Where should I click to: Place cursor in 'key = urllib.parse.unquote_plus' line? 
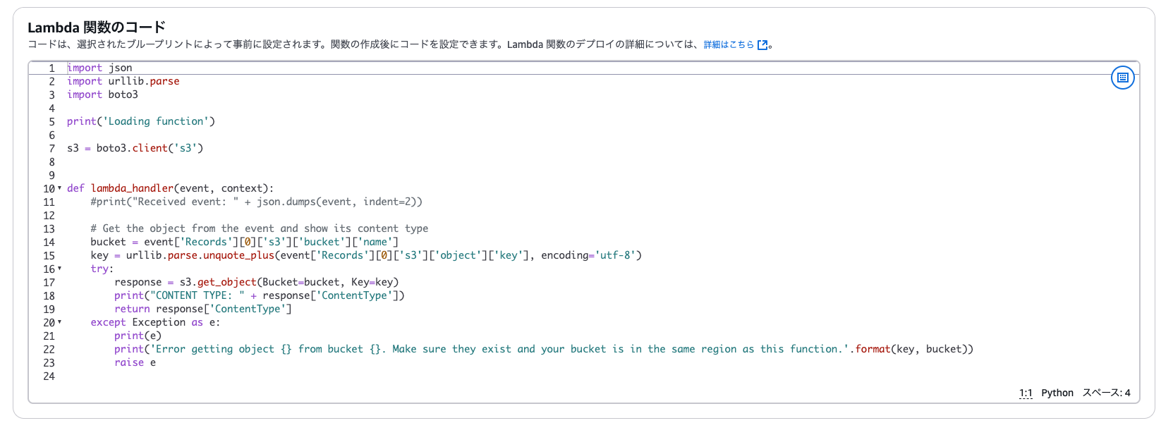tap(366, 255)
